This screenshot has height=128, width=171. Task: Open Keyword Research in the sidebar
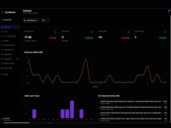(10, 45)
